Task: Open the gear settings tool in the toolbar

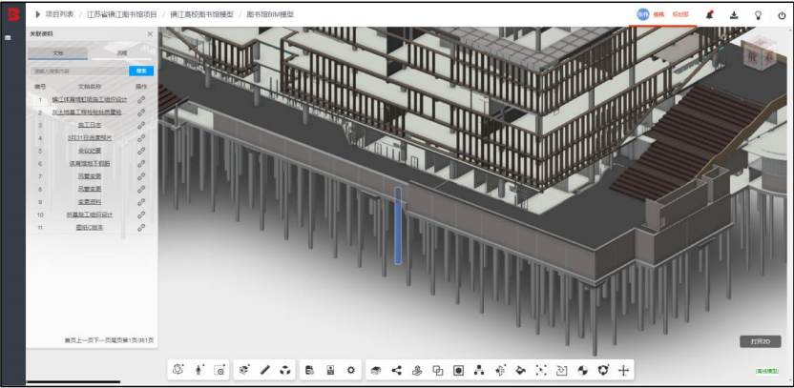Action: point(351,370)
